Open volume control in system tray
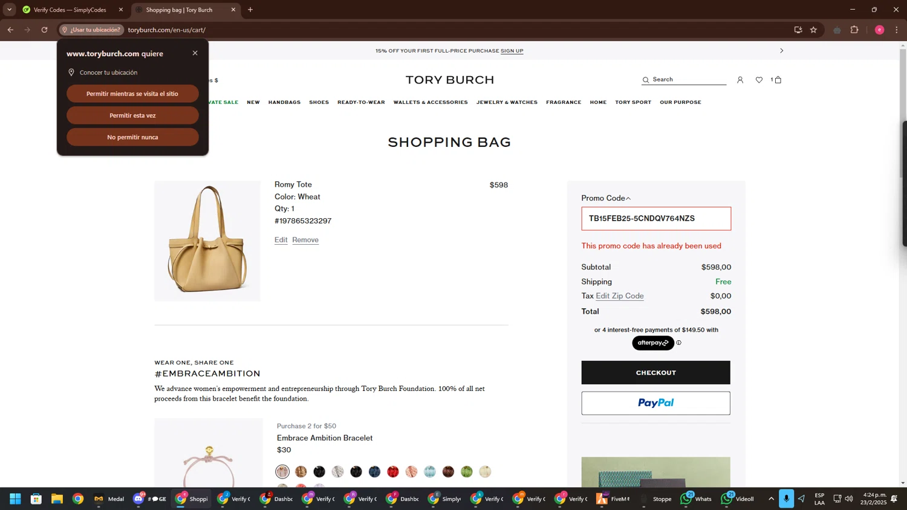The width and height of the screenshot is (907, 510). tap(849, 499)
